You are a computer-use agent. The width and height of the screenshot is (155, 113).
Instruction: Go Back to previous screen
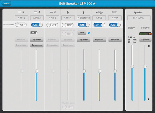point(6,4)
